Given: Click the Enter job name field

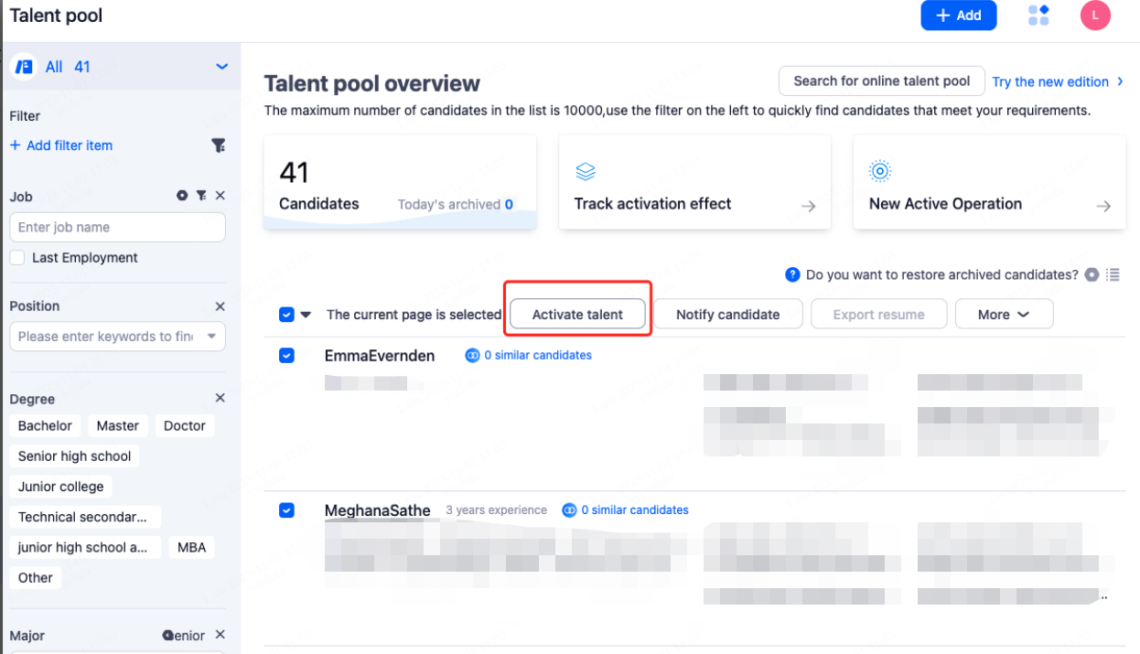Looking at the screenshot, I should pos(117,228).
